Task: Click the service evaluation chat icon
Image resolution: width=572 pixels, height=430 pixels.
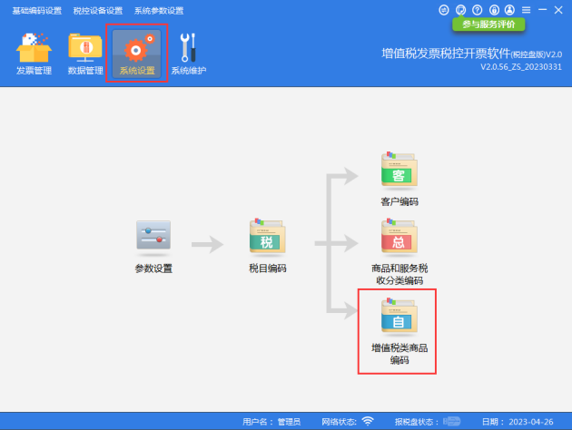Action: coord(460,10)
